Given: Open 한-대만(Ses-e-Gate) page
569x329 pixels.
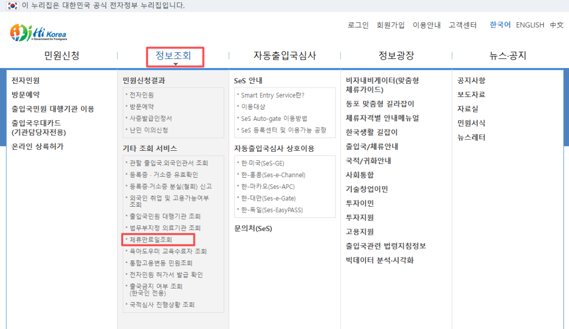Looking at the screenshot, I should (x=268, y=198).
